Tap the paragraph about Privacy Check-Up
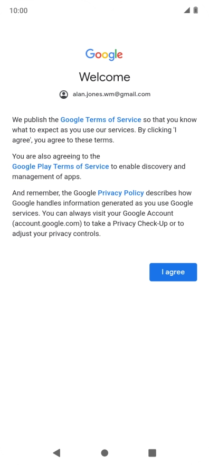 pyautogui.click(x=102, y=213)
